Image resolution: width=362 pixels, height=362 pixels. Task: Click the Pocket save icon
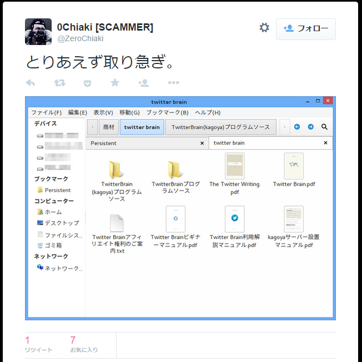(x=87, y=83)
